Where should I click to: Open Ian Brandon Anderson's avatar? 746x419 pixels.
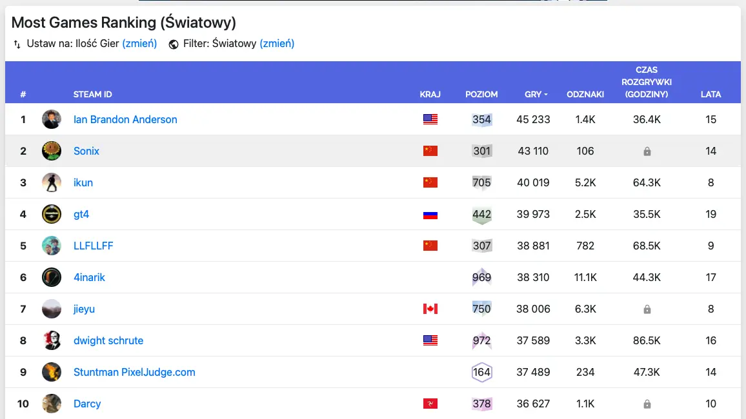[52, 119]
